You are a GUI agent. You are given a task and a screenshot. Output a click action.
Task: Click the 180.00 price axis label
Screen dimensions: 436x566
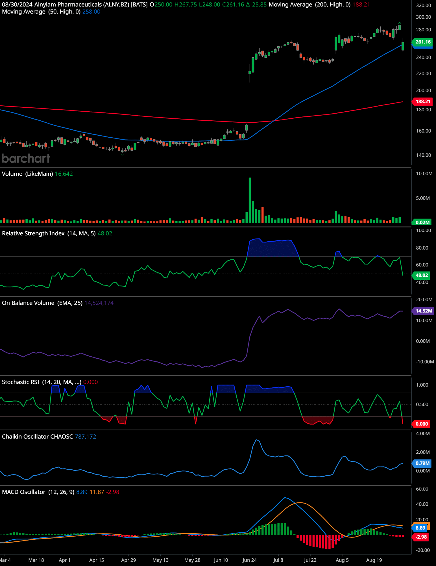423,110
